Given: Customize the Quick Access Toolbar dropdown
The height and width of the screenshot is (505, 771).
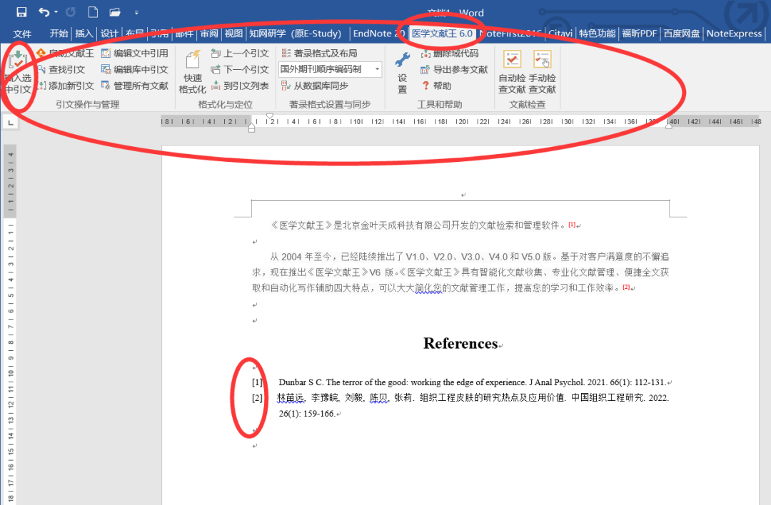Looking at the screenshot, I should (x=136, y=12).
